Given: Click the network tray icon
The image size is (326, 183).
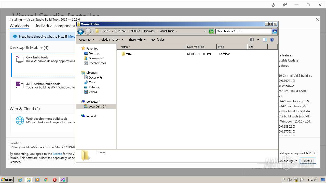Looking at the screenshot, I should click(x=296, y=180).
